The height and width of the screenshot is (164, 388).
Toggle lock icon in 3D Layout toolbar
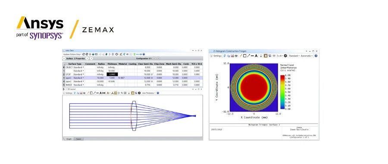[x=128, y=93]
